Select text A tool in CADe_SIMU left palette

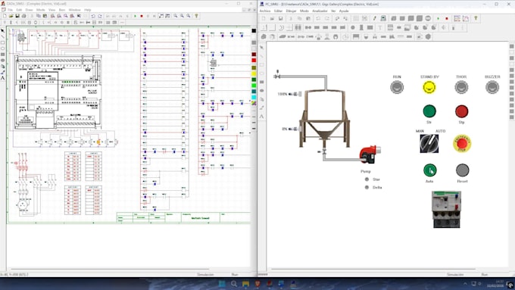click(2, 78)
